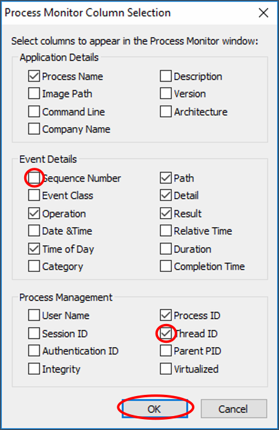Enable the Sequence Number column
Image resolution: width=279 pixels, height=430 pixels.
pos(34,178)
